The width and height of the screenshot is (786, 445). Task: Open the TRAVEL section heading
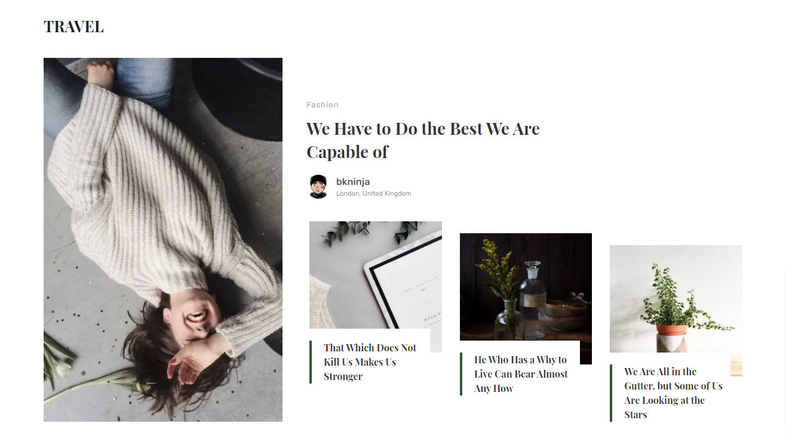(x=73, y=27)
